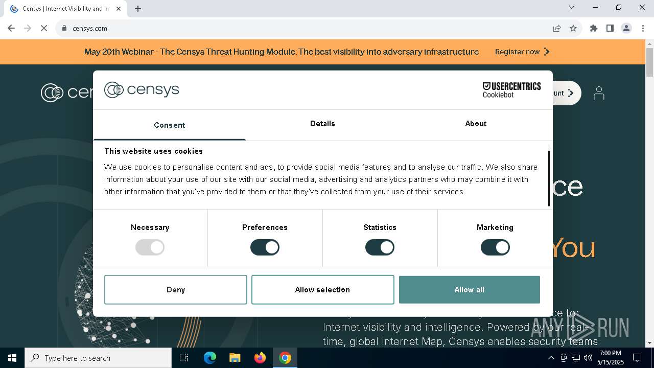Click Censys logo in cookie dialog

[142, 90]
